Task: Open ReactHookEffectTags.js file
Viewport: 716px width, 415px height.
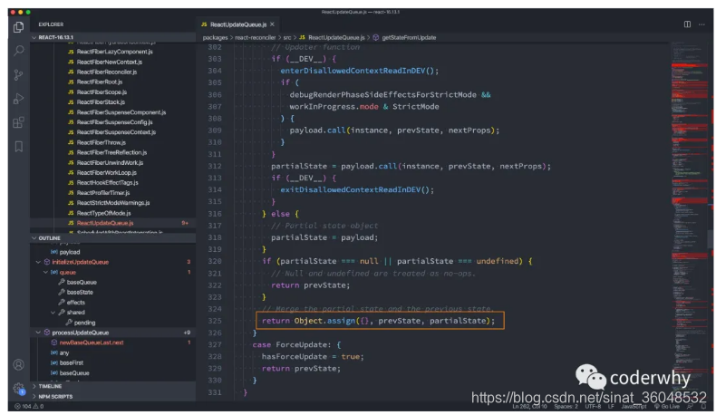Action: pos(107,183)
